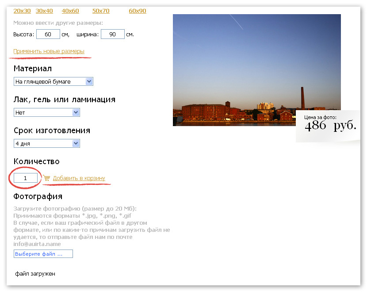Open the Лак, гель или ламинация dropdown
The image size is (367, 292).
[47, 112]
